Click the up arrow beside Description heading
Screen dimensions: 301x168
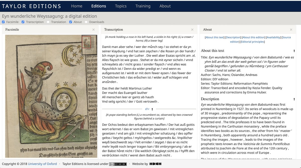[294, 99]
